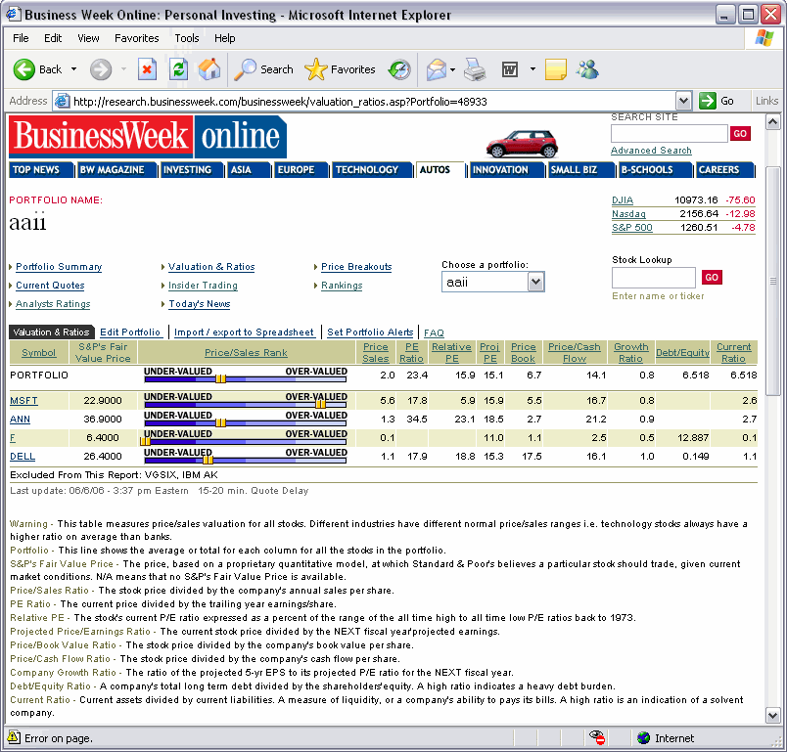The image size is (787, 752).
Task: Open the Favorites star button
Action: (340, 69)
